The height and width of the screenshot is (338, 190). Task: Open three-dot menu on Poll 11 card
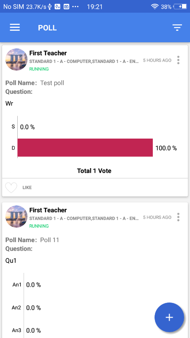point(178,217)
